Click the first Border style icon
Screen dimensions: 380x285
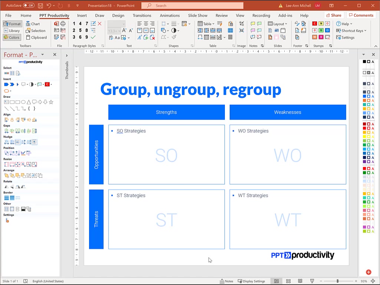pos(7,198)
